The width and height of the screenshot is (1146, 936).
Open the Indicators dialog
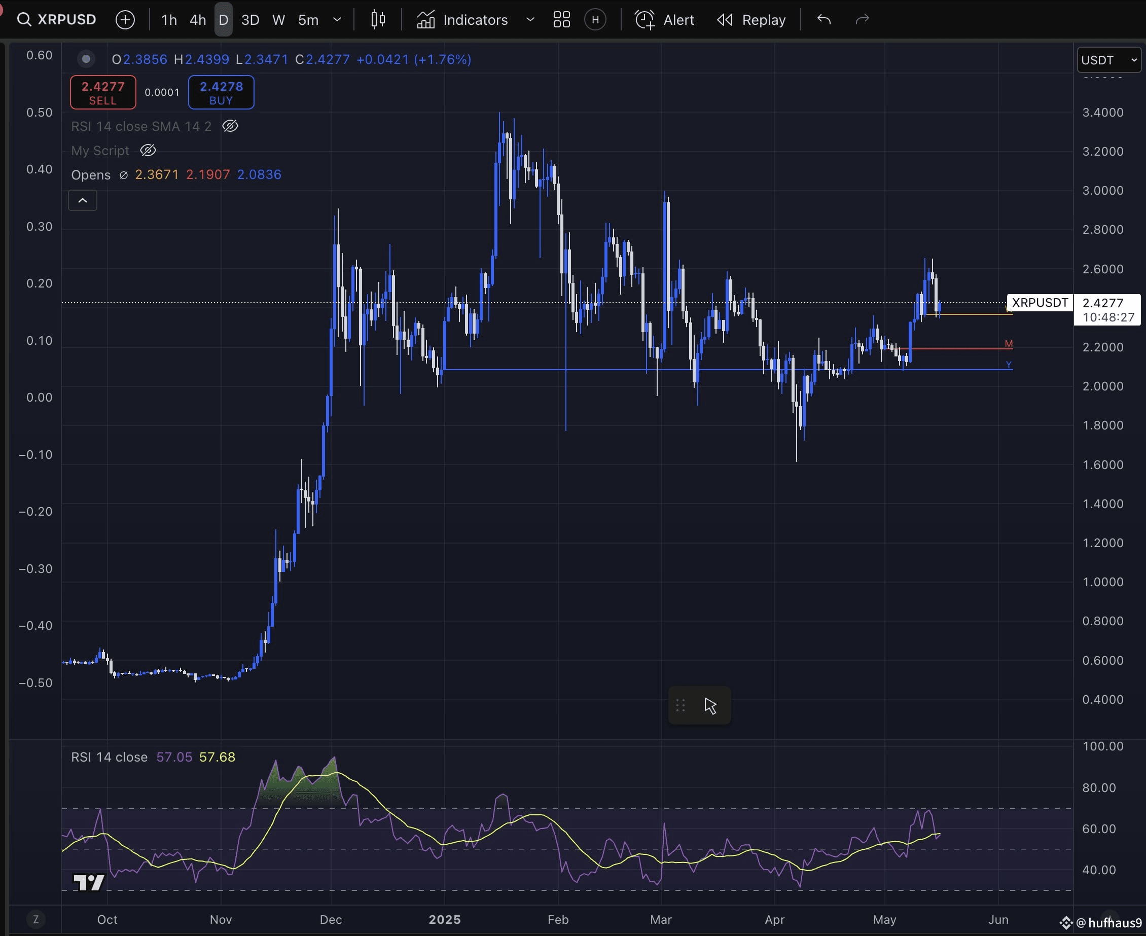click(x=462, y=20)
